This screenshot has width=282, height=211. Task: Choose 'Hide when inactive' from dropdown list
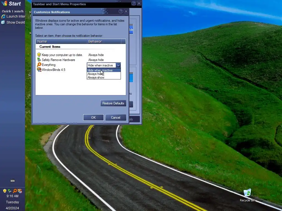pyautogui.click(x=104, y=70)
